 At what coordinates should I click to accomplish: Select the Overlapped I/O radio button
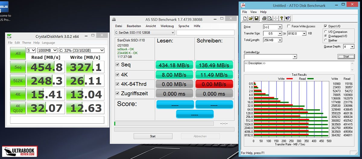point(325,36)
